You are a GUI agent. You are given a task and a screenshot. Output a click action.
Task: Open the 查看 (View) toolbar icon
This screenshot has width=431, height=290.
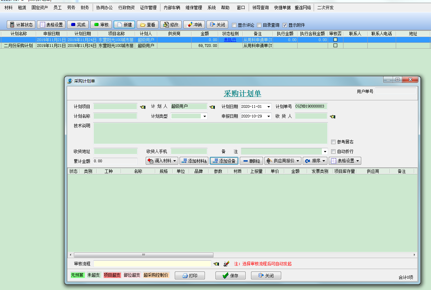[148, 24]
